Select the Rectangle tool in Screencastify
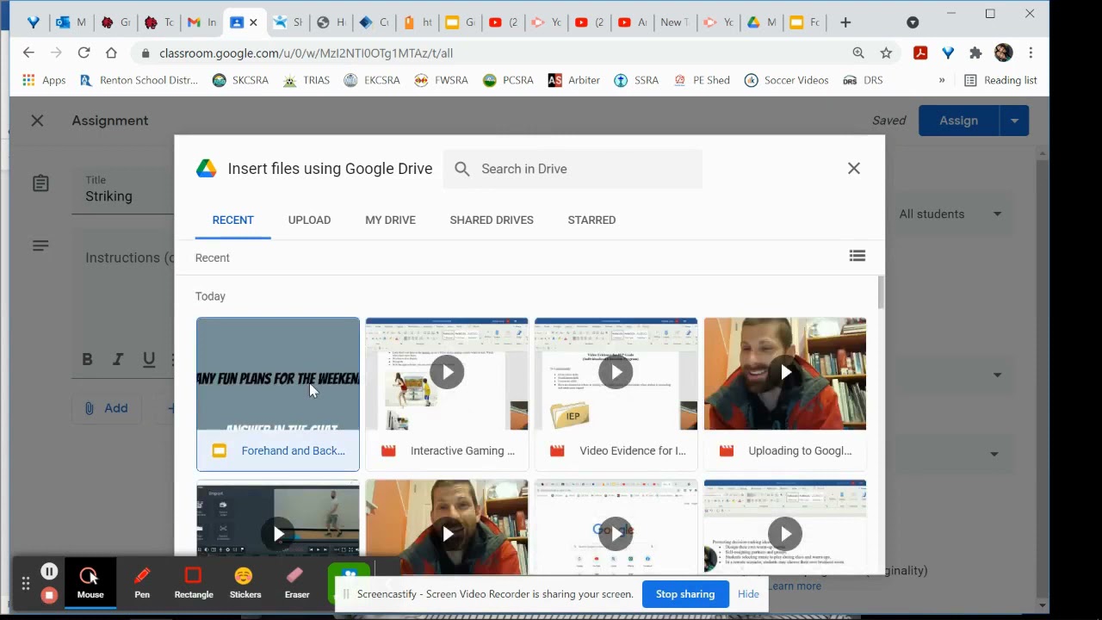This screenshot has width=1102, height=620. pyautogui.click(x=194, y=583)
